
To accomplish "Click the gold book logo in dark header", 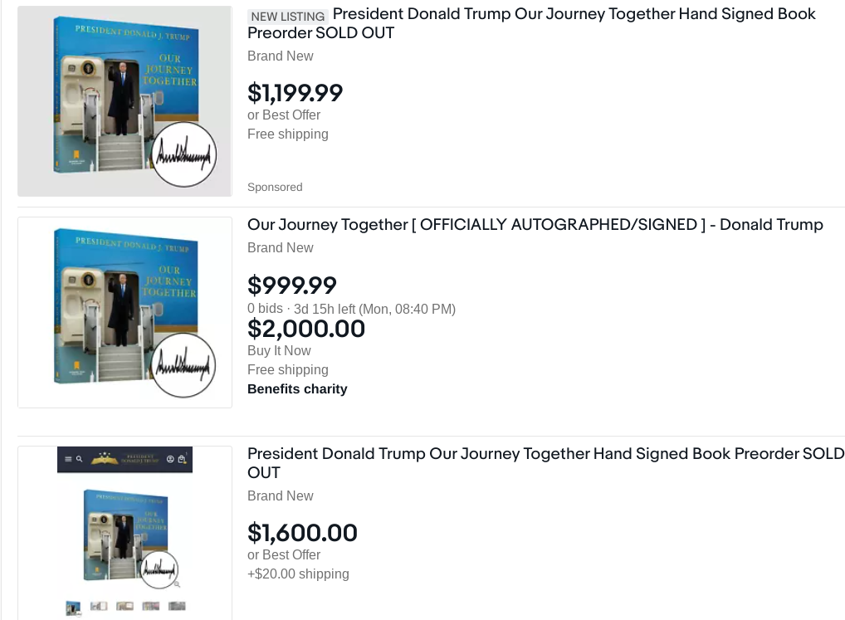I will tap(105, 459).
